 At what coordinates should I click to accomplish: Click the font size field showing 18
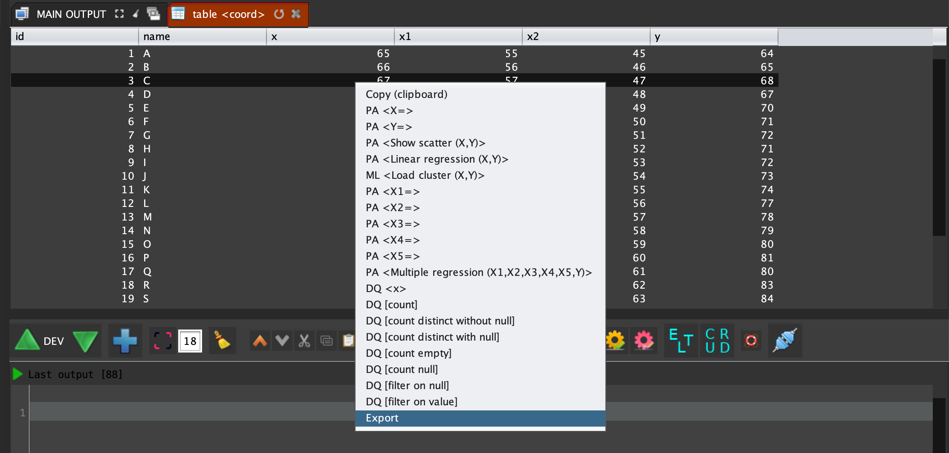[190, 341]
